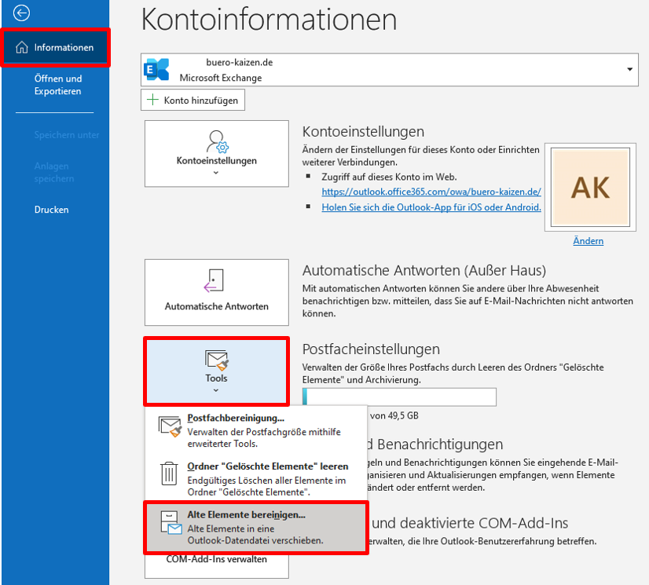649x585 pixels.
Task: Click the archive cabinet icon for Alte Elemente
Action: pos(171,522)
